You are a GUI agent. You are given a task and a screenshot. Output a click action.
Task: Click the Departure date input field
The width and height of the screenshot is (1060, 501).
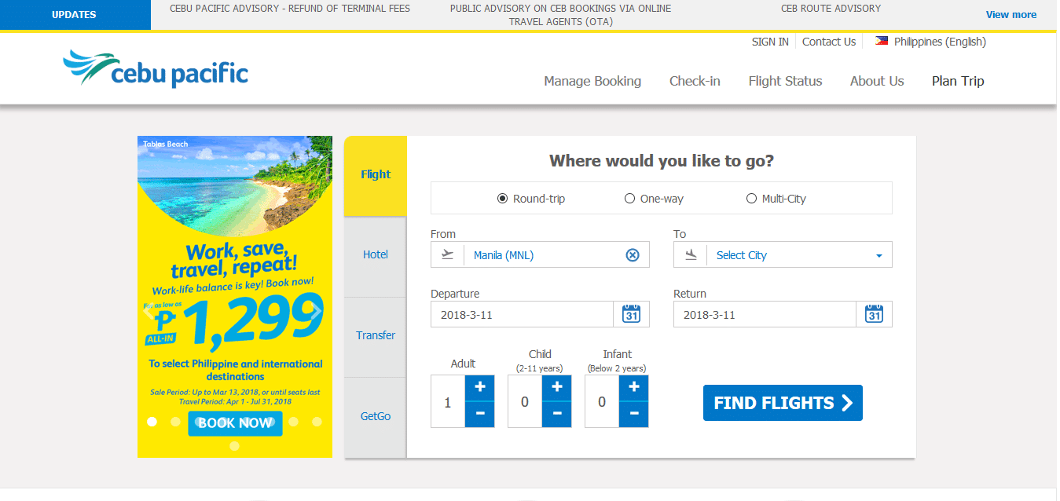click(522, 314)
